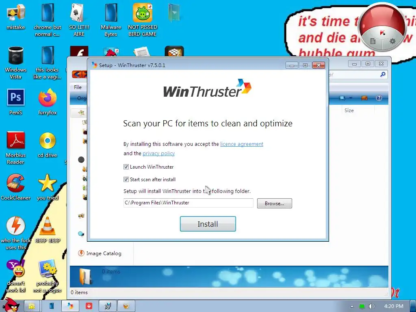Click Favorites star in Explorer sidebar

coord(81,113)
